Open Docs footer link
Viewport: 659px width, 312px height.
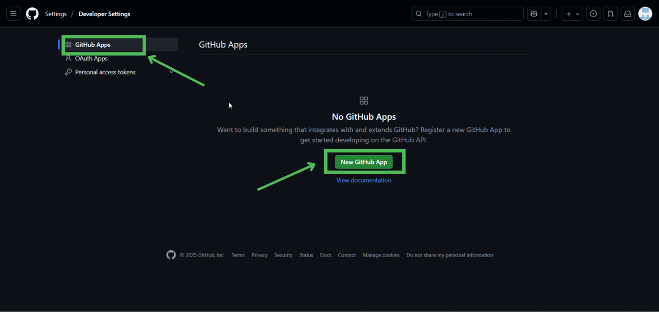pyautogui.click(x=326, y=255)
